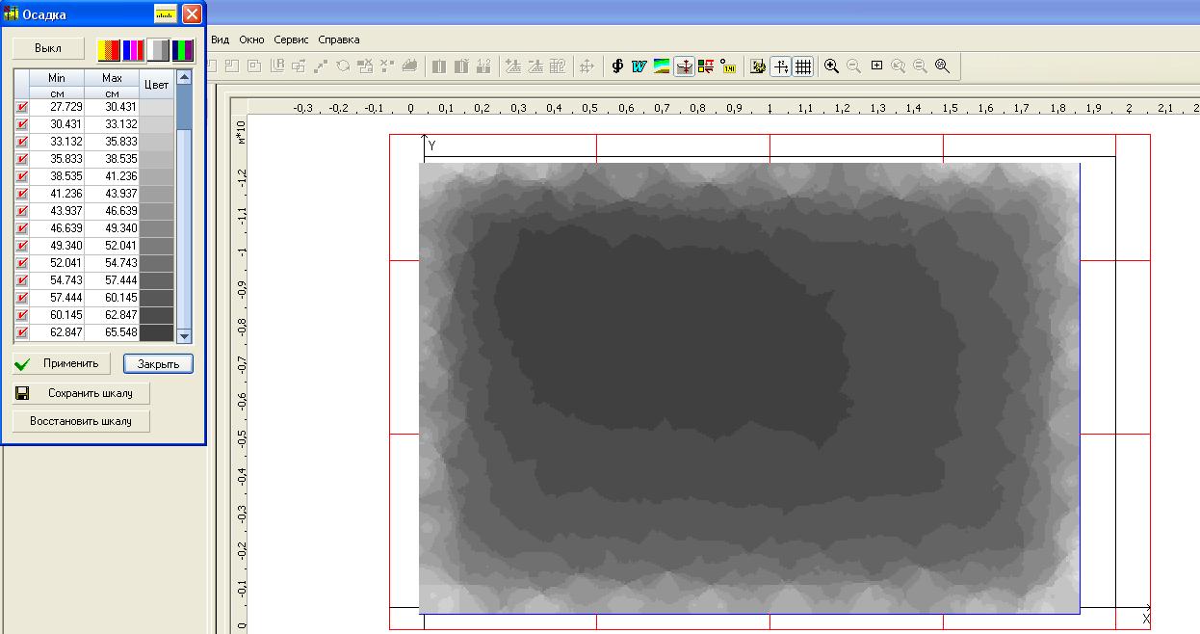
Task: Click the Сохранить шкалу button
Action: [x=81, y=393]
